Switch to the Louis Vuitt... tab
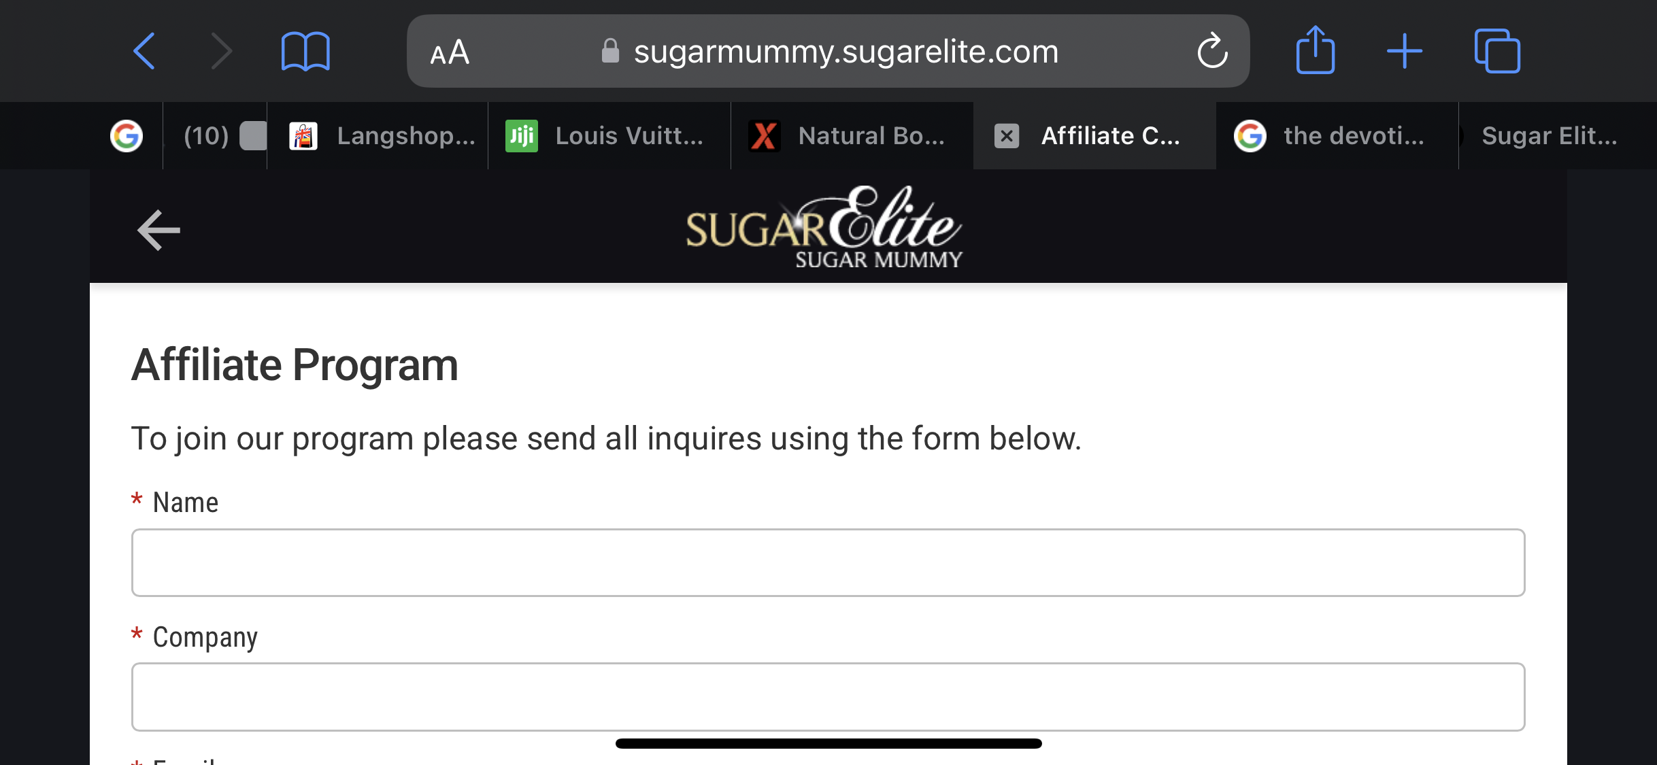Screen dimensions: 1657x765 pyautogui.click(x=609, y=136)
